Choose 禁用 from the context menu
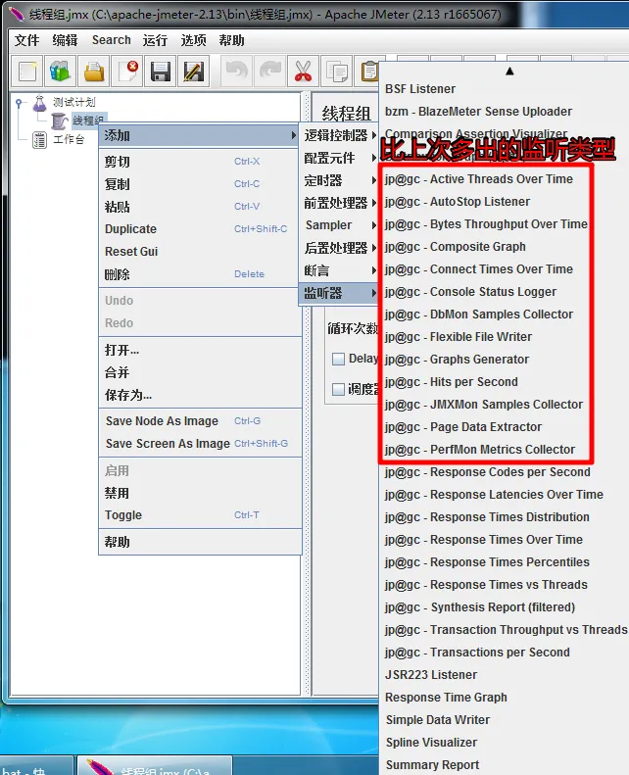The image size is (629, 775). pyautogui.click(x=200, y=493)
